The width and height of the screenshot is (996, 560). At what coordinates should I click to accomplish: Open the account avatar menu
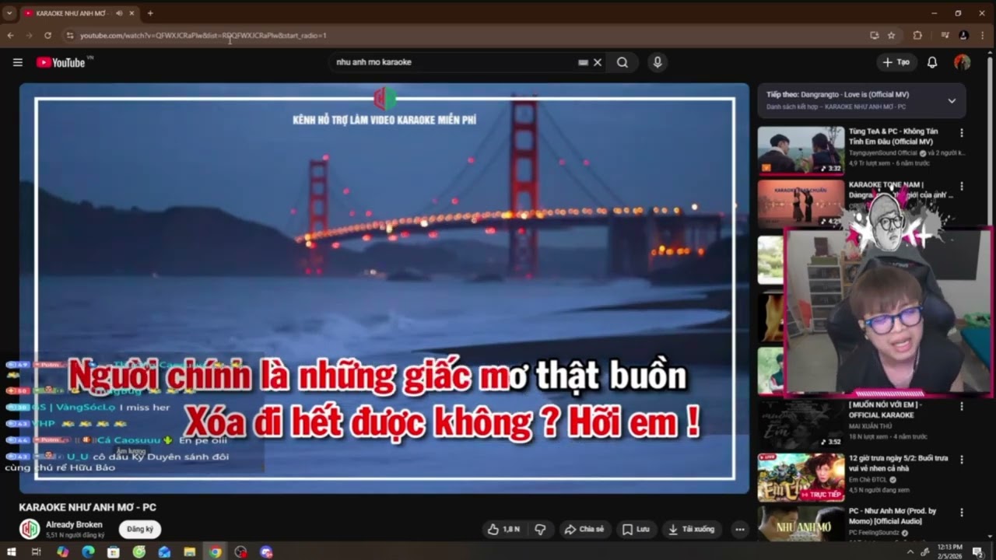point(963,62)
